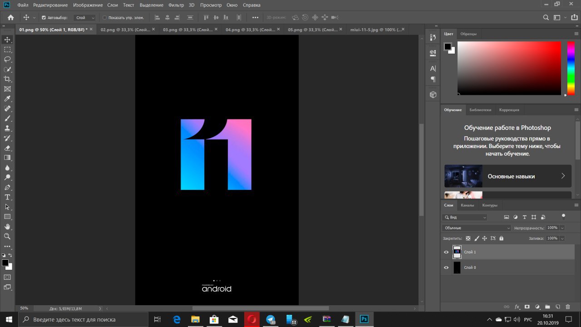The height and width of the screenshot is (327, 581).
Task: Select the Gradient tool
Action: [x=7, y=158]
